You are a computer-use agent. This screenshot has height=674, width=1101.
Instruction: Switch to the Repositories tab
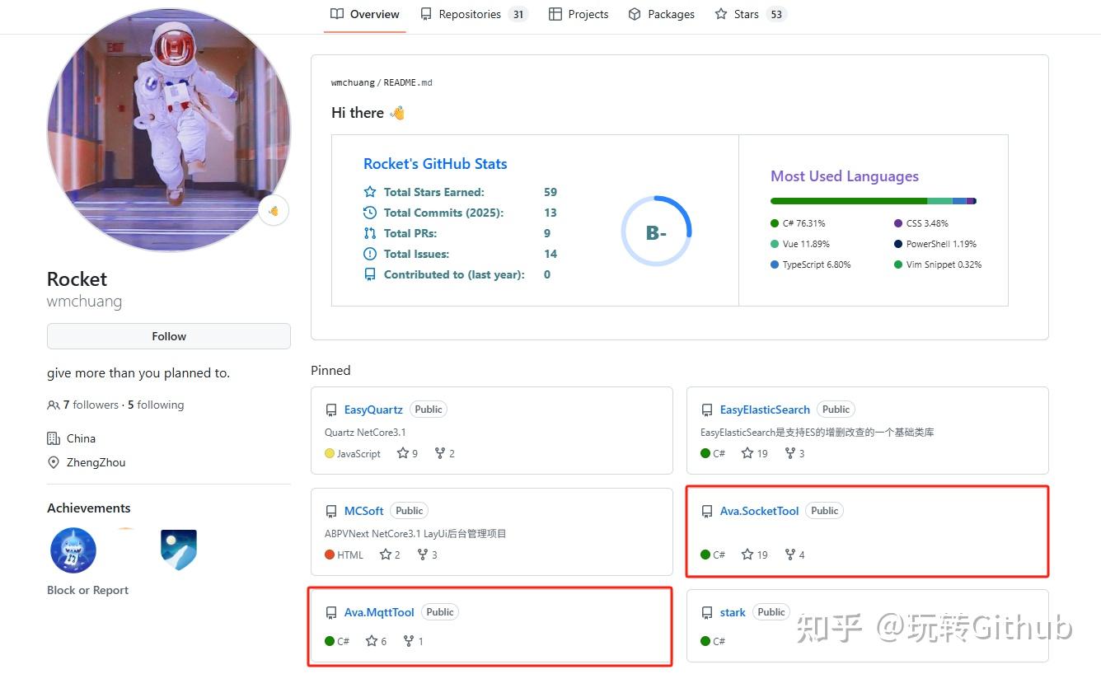tap(469, 14)
